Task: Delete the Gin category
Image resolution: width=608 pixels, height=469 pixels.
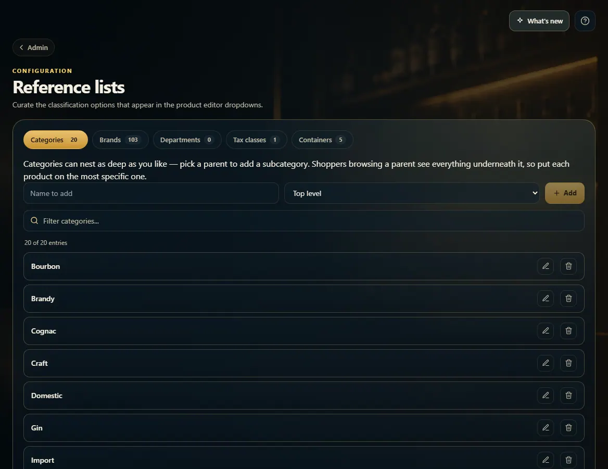Action: [x=568, y=427]
